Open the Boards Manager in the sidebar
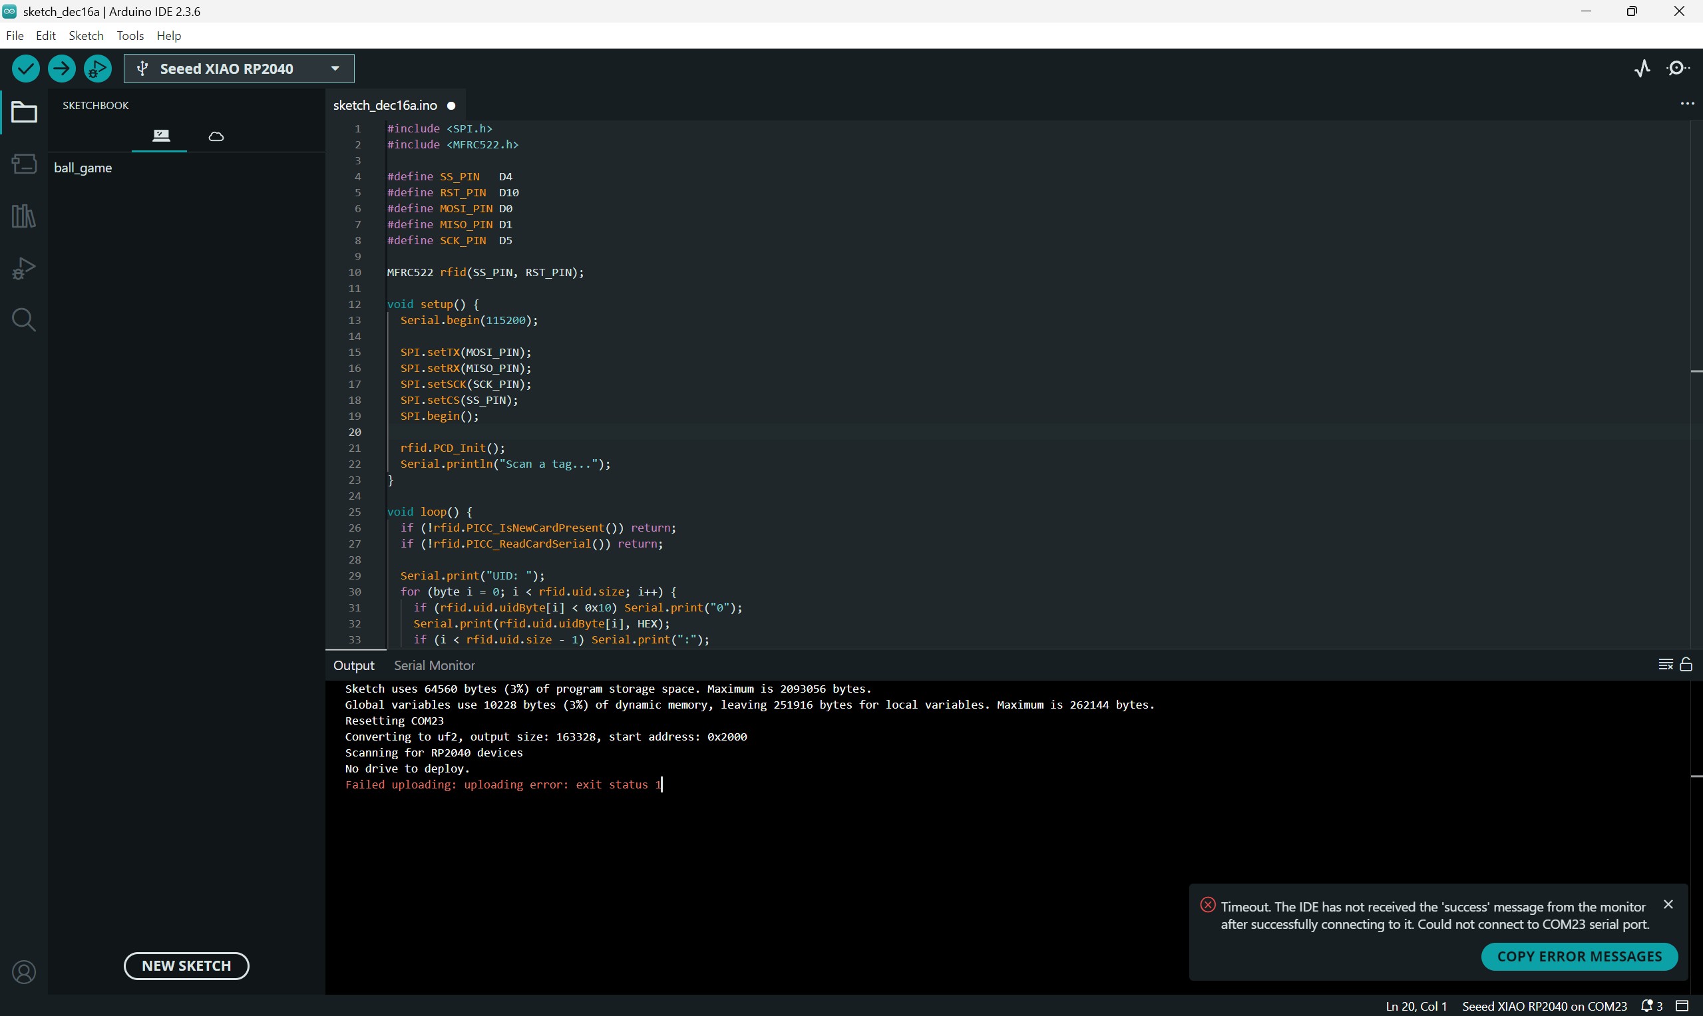 tap(24, 164)
